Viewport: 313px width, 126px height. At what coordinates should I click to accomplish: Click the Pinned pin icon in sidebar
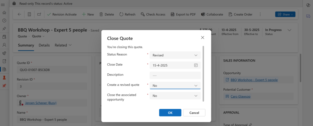tap(4, 29)
